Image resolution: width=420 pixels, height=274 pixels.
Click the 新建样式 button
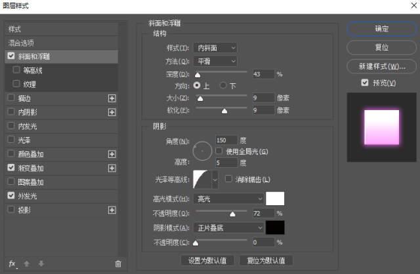(x=381, y=66)
